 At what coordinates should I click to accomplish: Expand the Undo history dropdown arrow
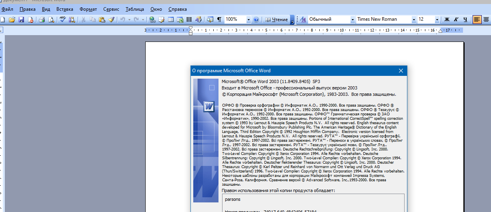tap(129, 19)
